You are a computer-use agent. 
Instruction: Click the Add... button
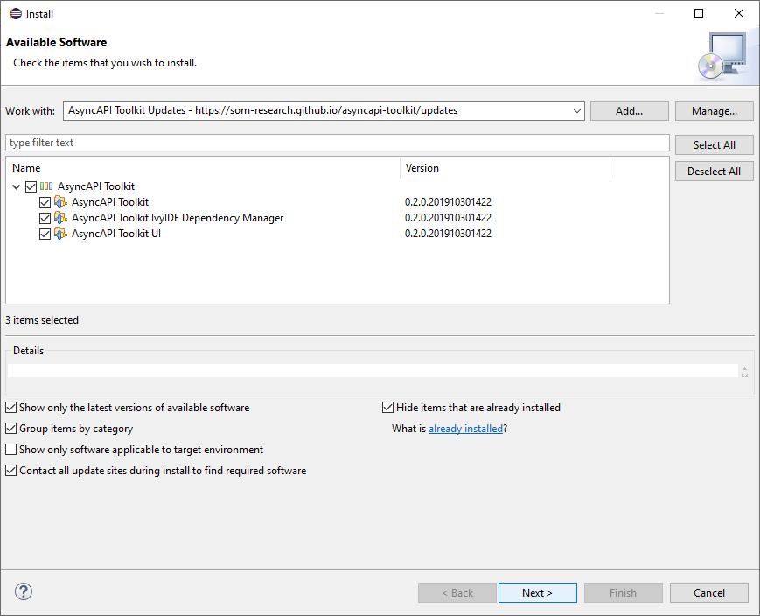click(629, 111)
